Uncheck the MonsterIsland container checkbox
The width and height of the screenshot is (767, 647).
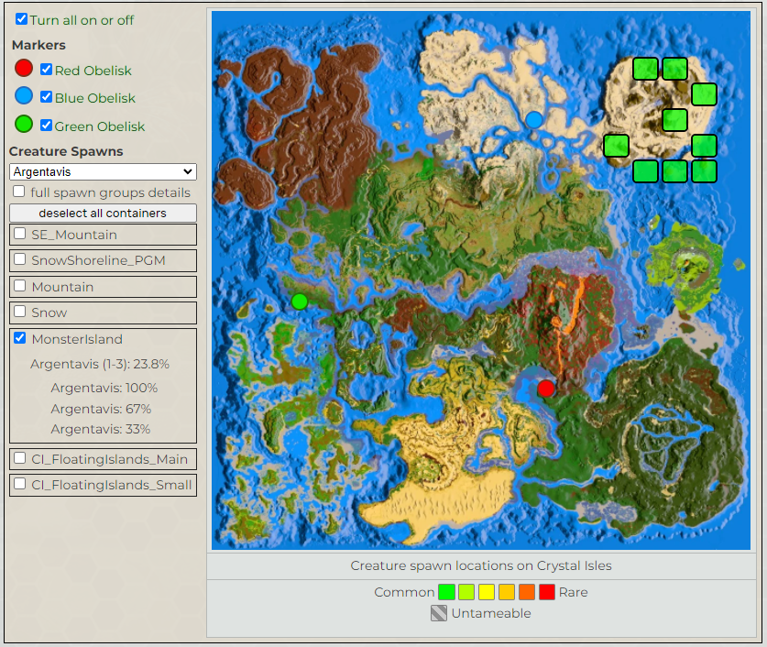(x=20, y=338)
